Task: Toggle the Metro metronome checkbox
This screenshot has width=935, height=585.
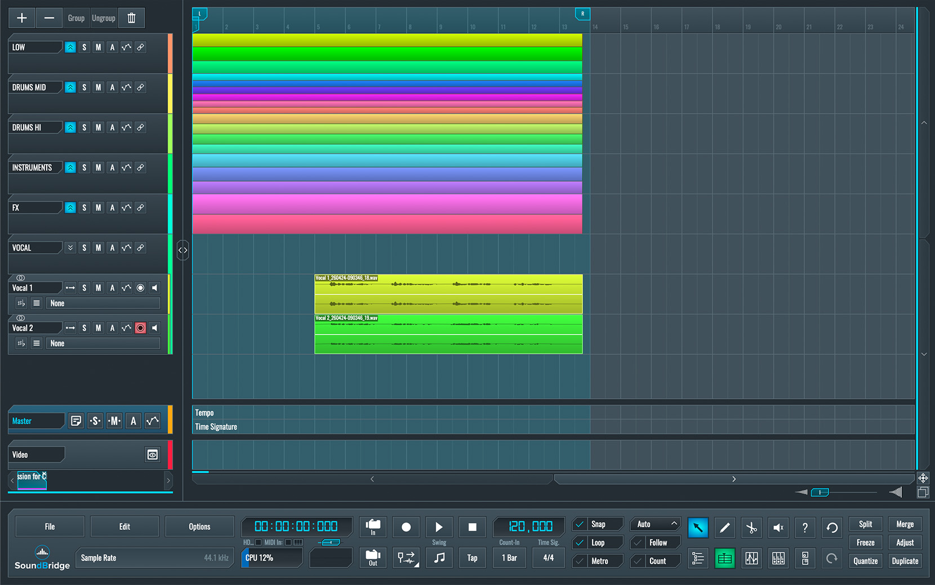Action: [x=580, y=561]
